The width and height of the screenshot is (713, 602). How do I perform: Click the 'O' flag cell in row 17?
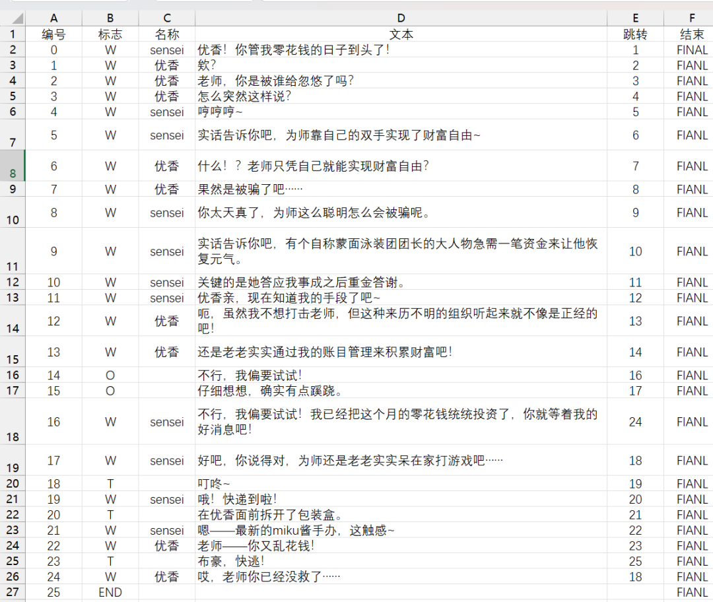(x=110, y=390)
